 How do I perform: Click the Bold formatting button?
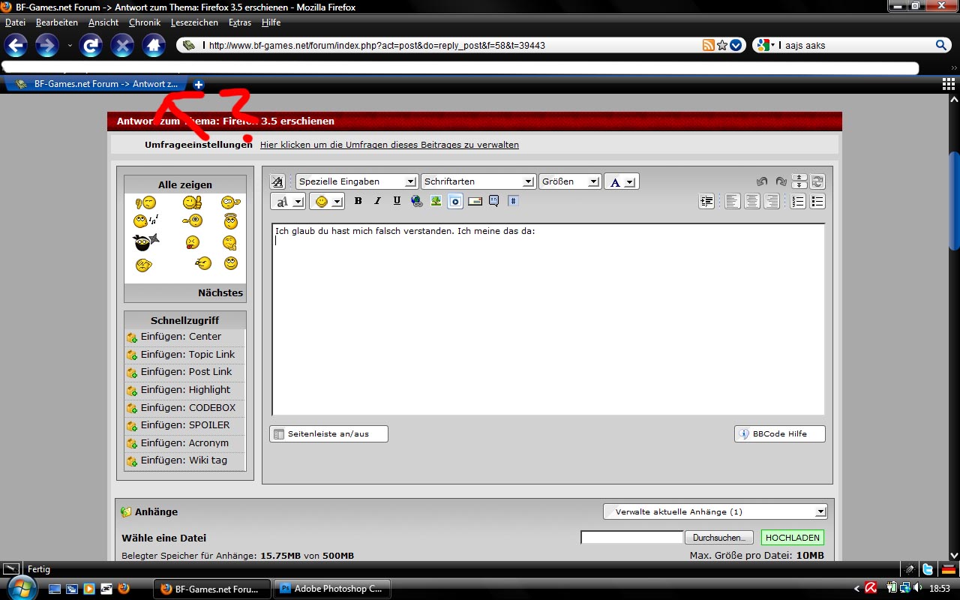coord(358,201)
